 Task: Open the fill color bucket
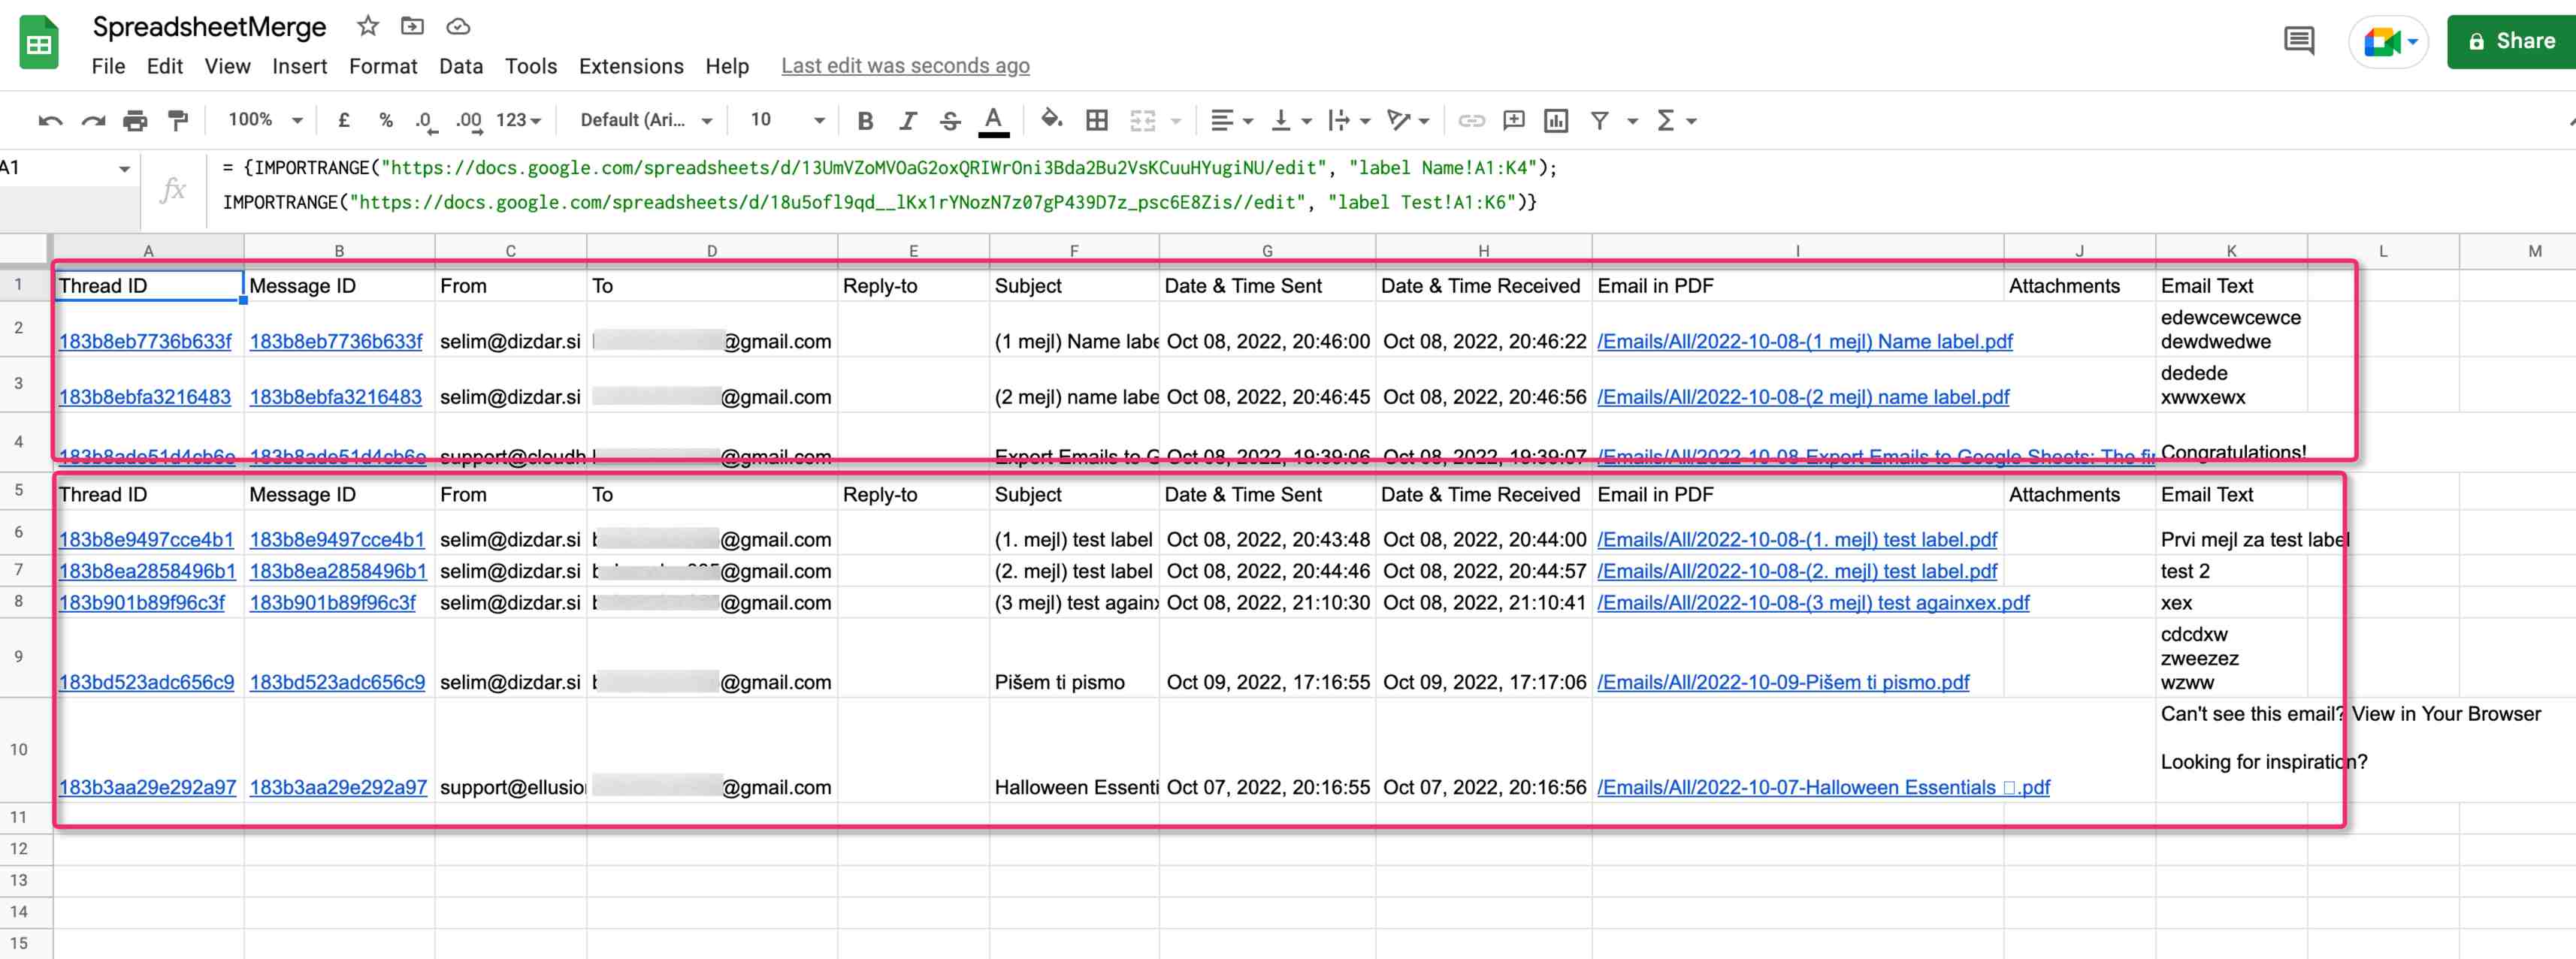coord(1050,120)
